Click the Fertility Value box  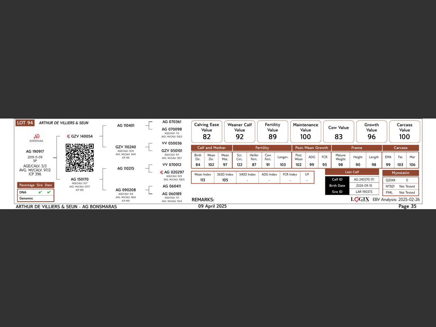point(272,131)
